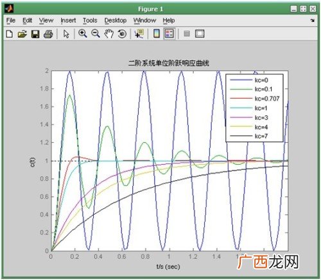This screenshot has height=280, width=321.
Task: Click the kc=0.707 legend entry
Action: click(x=255, y=99)
